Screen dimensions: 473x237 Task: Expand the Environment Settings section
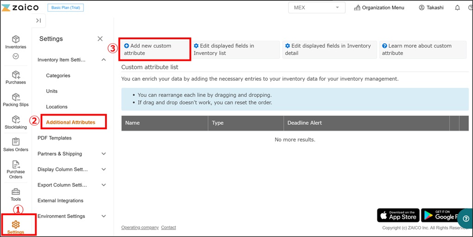tap(72, 216)
